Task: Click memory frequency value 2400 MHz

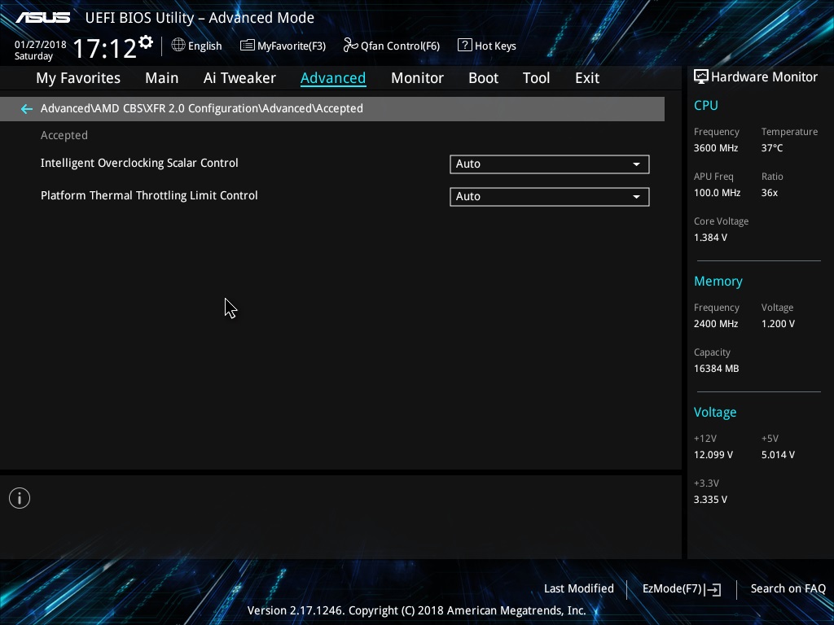Action: coord(715,324)
